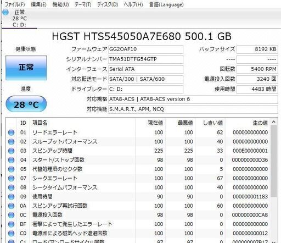Open the 編集(E) menu
281x243 pixels.
(x=38, y=4)
